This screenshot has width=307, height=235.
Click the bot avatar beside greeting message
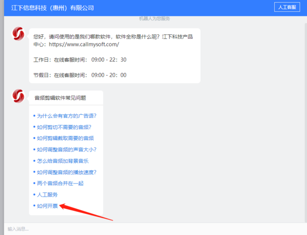(18, 34)
